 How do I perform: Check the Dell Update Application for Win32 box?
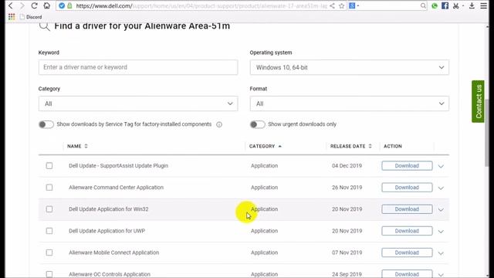(x=49, y=209)
